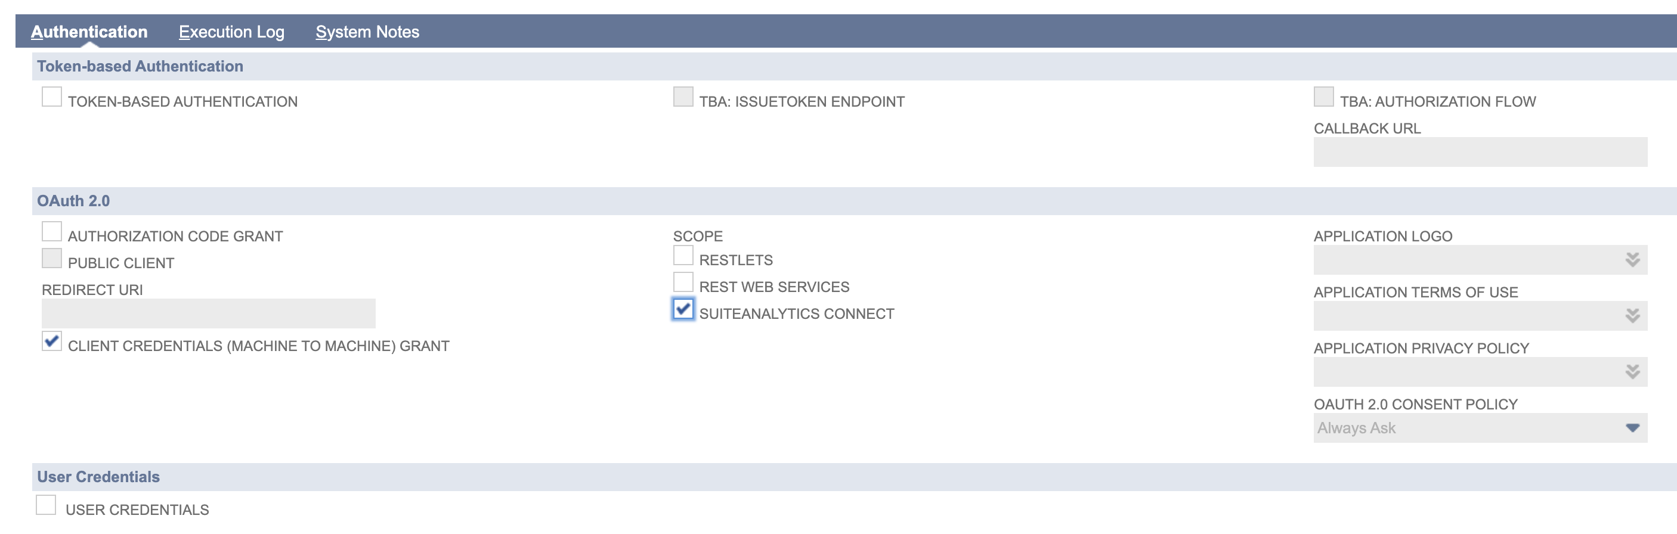Image resolution: width=1677 pixels, height=534 pixels.
Task: Uncheck the SuiteAnalytics Connect scope
Action: [x=682, y=308]
